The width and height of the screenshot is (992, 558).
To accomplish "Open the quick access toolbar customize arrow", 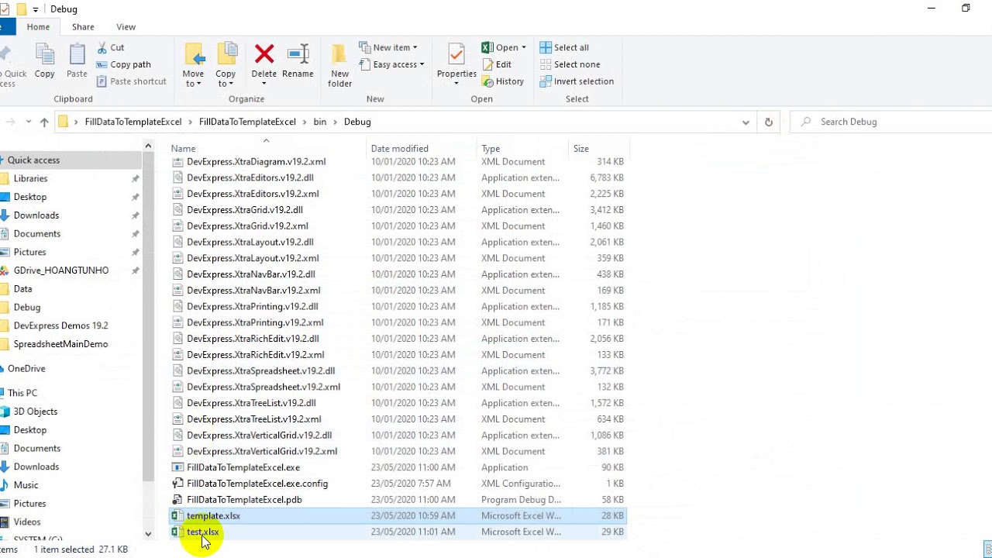I will (36, 9).
